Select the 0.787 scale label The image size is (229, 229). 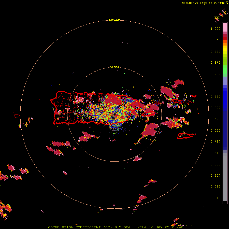pyautogui.click(x=216, y=74)
